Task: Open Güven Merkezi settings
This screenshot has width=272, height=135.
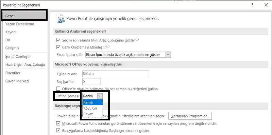Action: 17,81
